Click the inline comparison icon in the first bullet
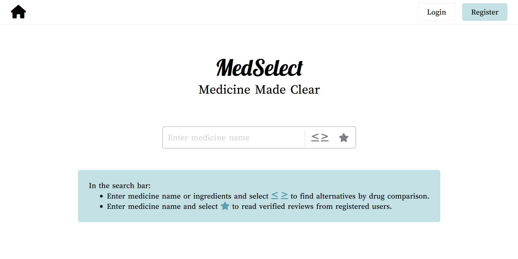Screen dimensions: 518x259 (279, 196)
